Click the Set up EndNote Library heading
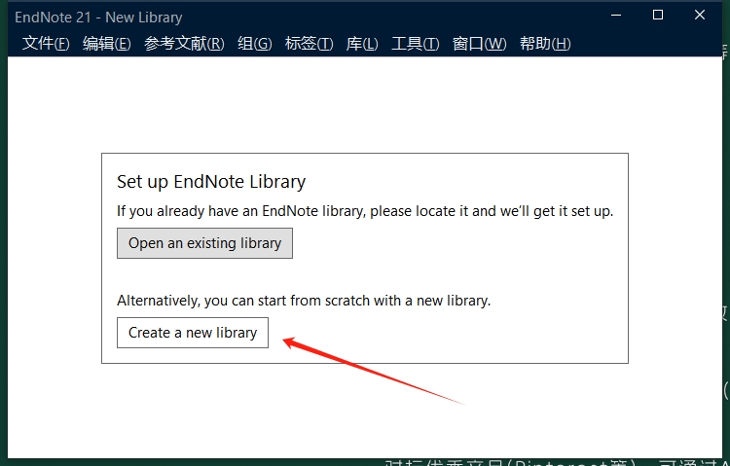The image size is (730, 466). pyautogui.click(x=211, y=181)
